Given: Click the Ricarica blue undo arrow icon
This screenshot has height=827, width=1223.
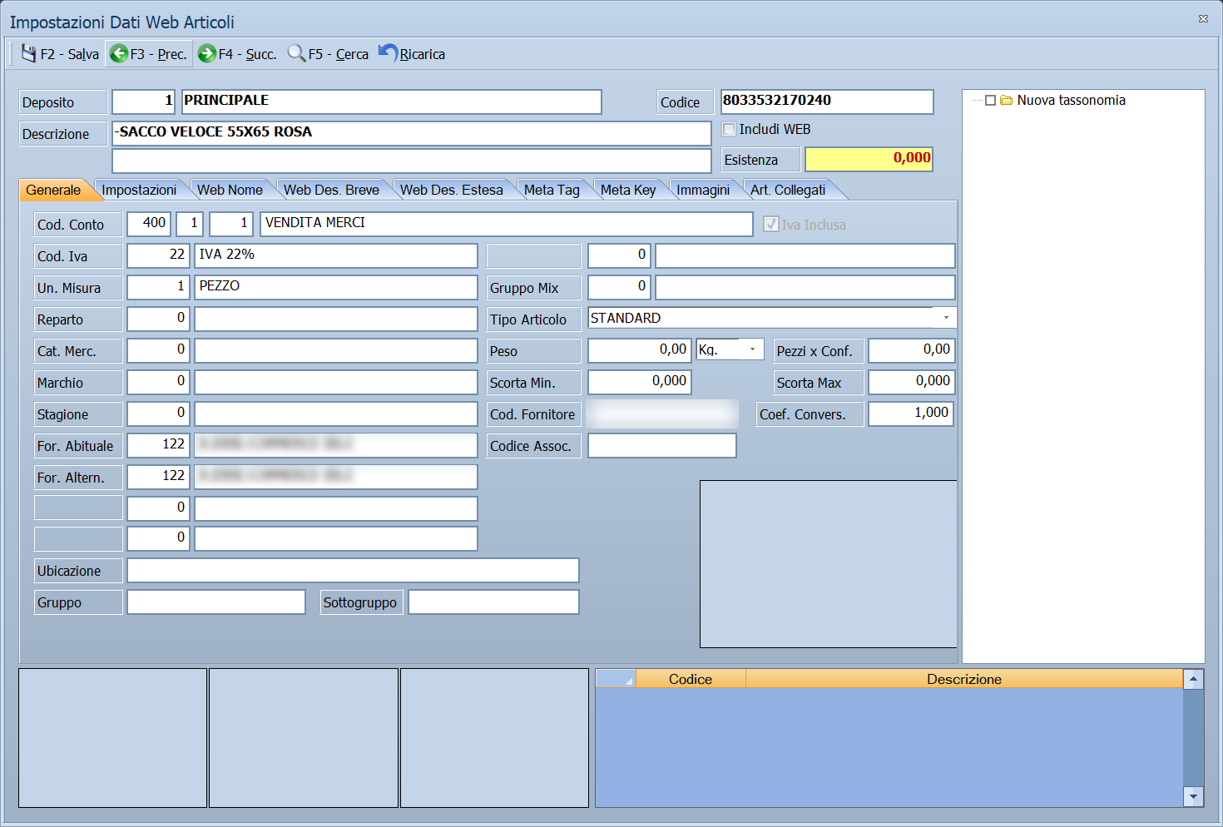Looking at the screenshot, I should tap(388, 52).
